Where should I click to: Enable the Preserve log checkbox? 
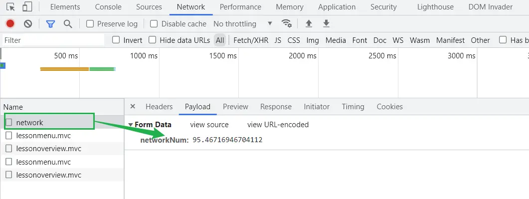[90, 23]
